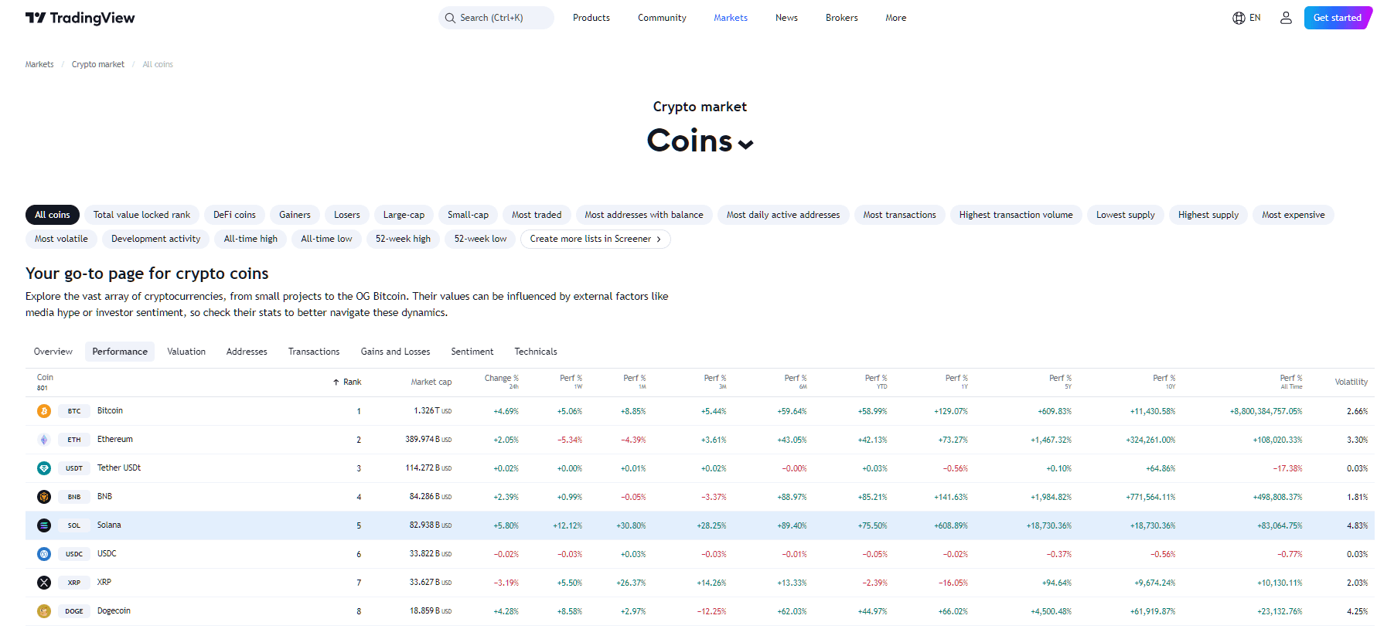Select the All coins filter
This screenshot has height=629, width=1394.
click(x=52, y=215)
